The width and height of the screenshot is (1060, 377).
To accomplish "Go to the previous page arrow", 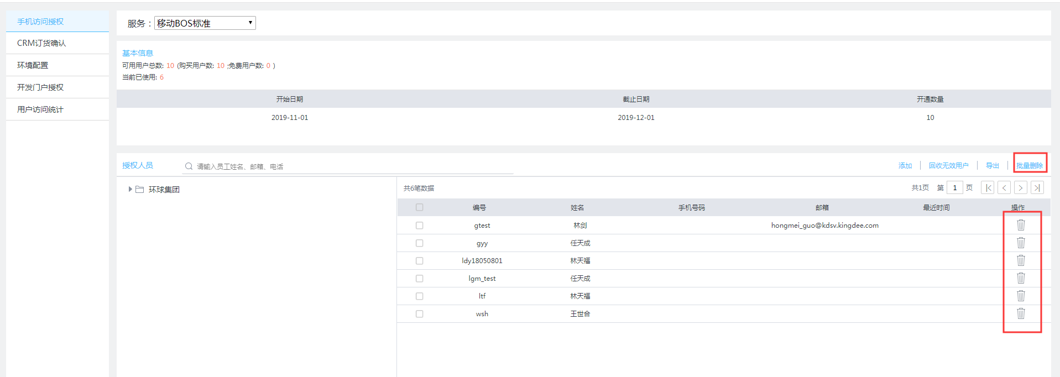I will tap(1004, 188).
